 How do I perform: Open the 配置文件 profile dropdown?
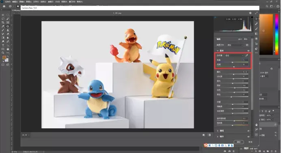(x=235, y=45)
